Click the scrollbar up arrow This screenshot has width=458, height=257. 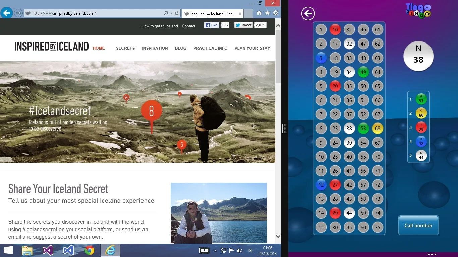(x=278, y=25)
